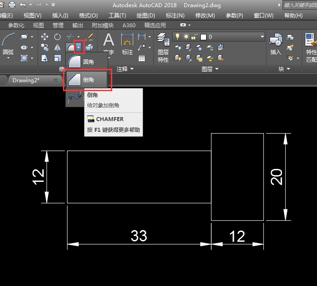Toggle layer 0 freeze sun icon
Viewport: 317px width, 286px height.
[x=186, y=37]
